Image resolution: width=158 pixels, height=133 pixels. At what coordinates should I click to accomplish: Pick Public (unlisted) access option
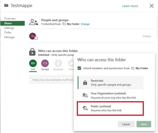click(110, 108)
